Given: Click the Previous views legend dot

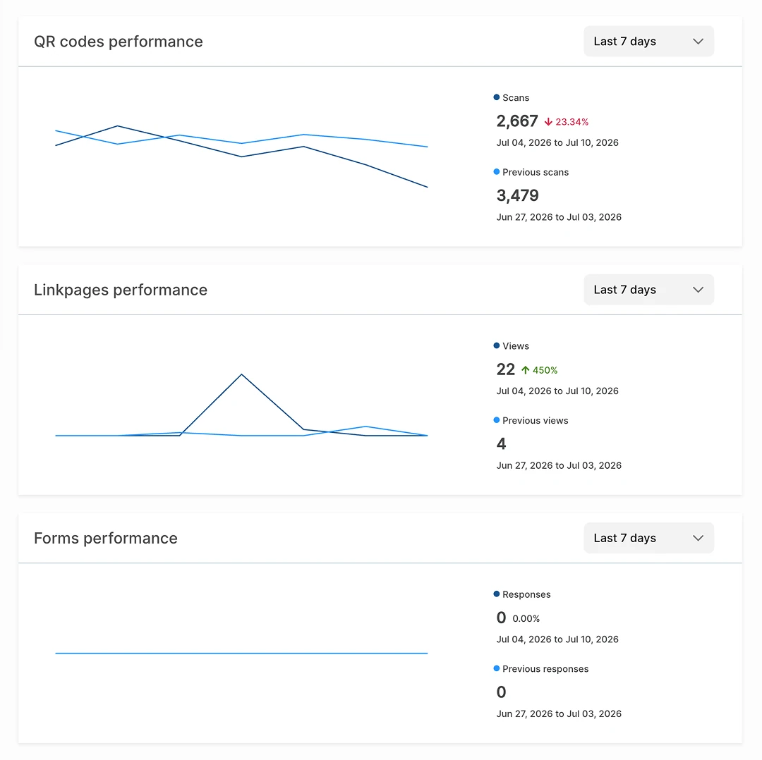Looking at the screenshot, I should coord(496,419).
